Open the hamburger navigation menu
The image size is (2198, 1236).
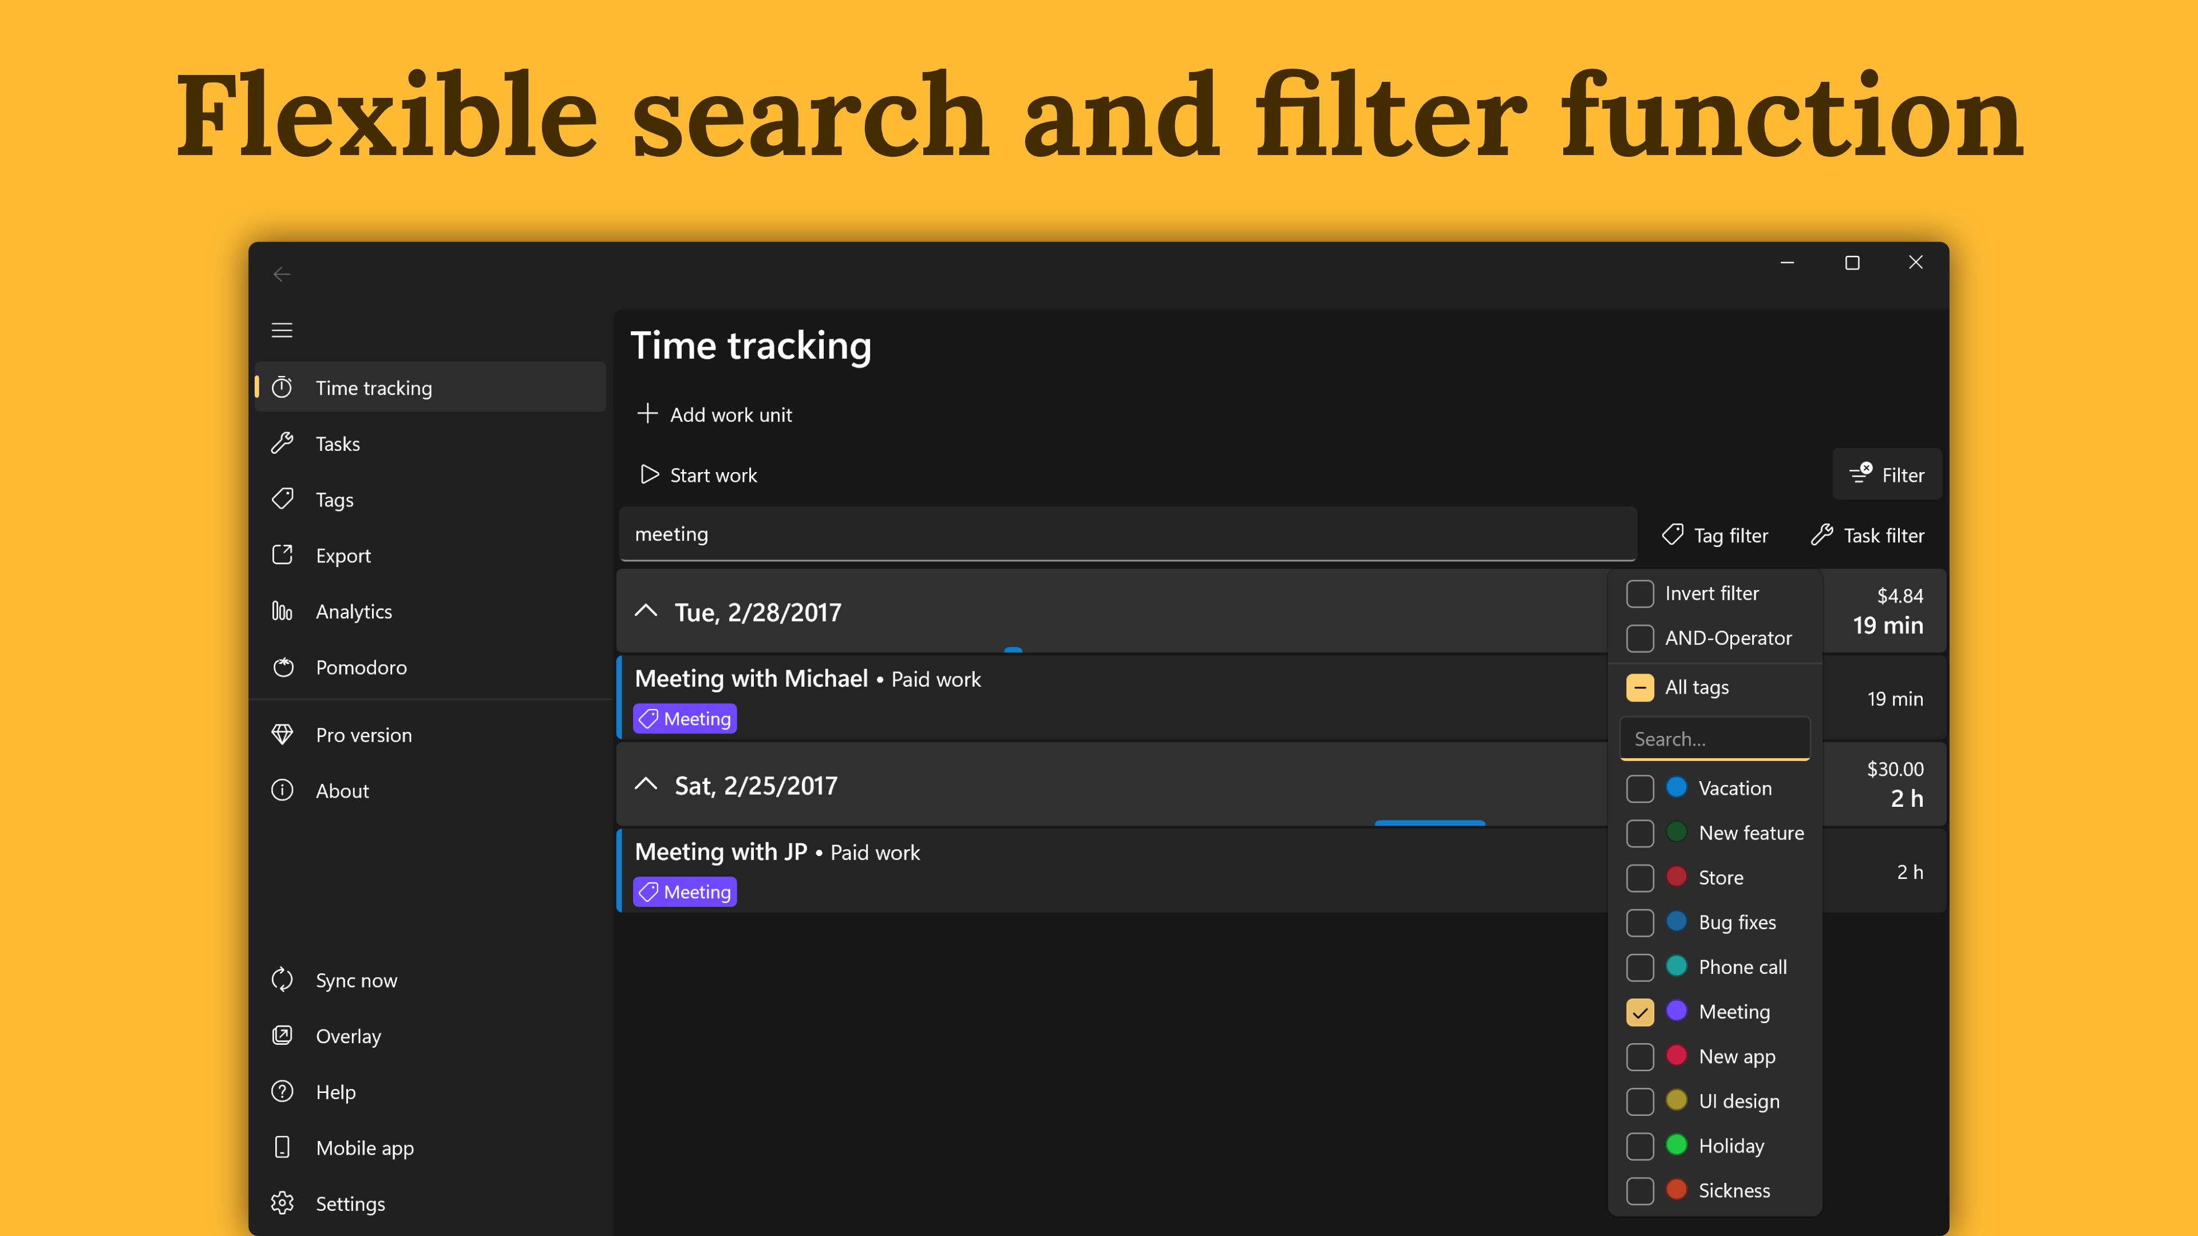point(282,330)
